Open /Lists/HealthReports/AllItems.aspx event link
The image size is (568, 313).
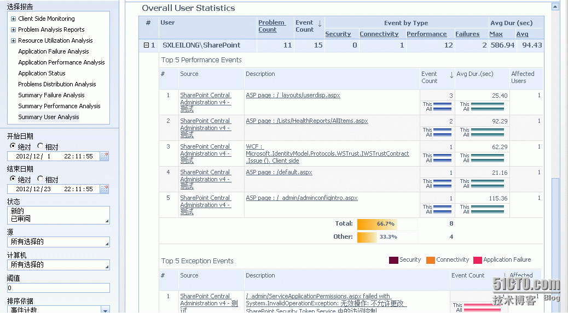307,121
